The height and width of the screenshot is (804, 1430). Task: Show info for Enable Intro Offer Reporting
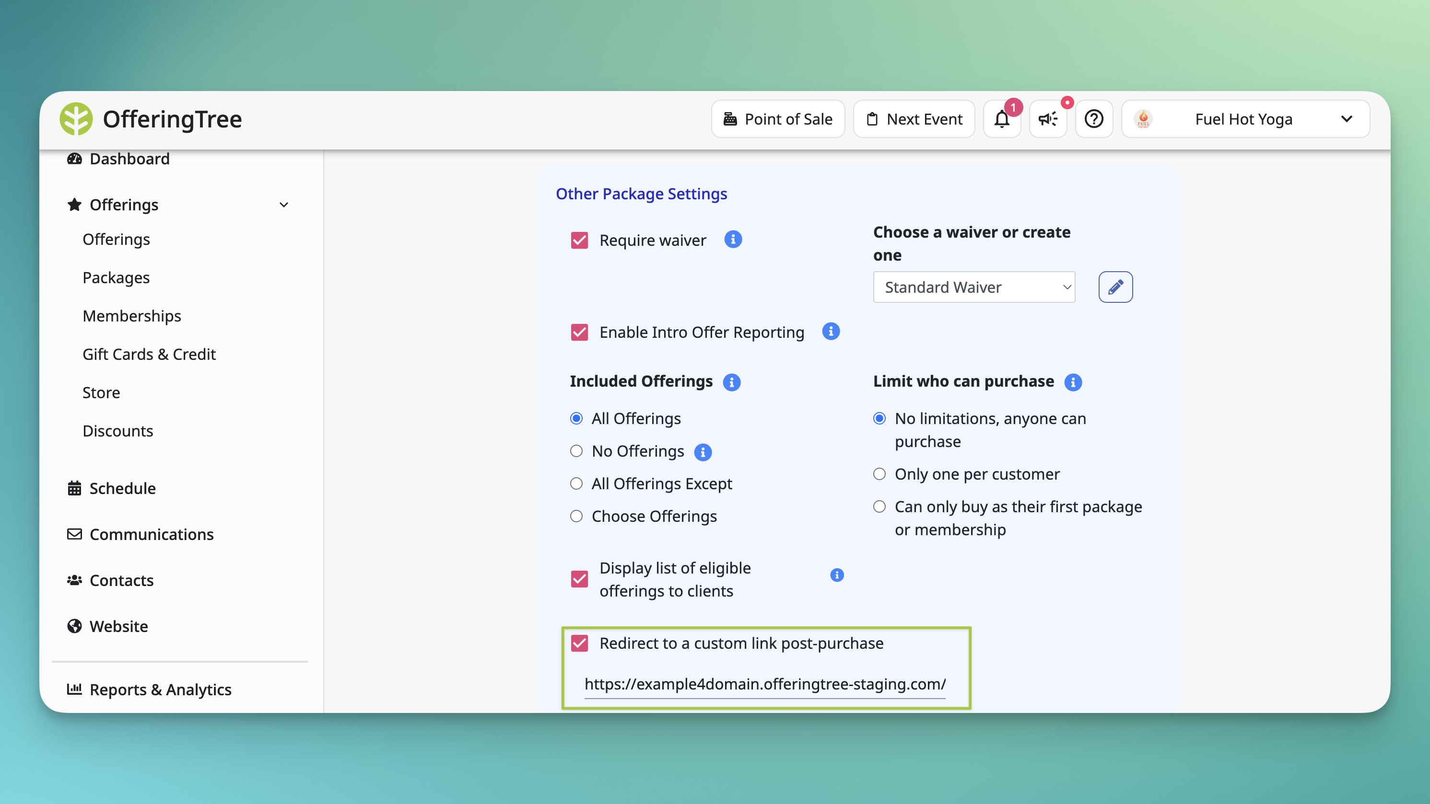point(831,332)
